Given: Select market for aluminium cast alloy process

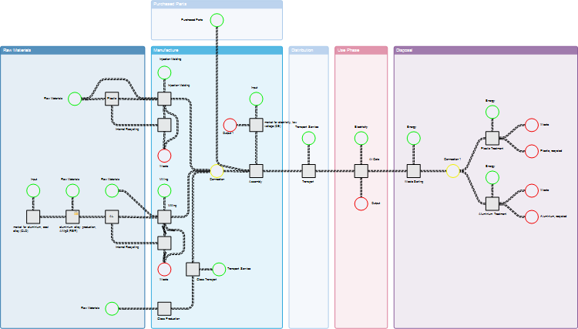Looking at the screenshot, I should (x=33, y=217).
